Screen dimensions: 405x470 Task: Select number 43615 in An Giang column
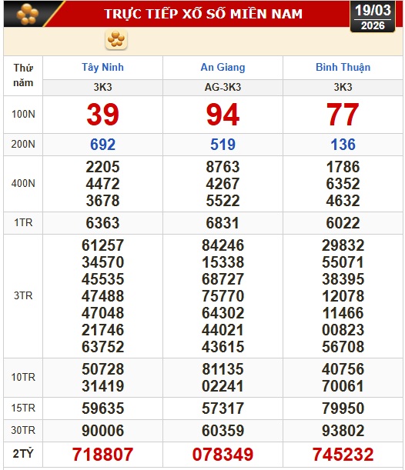point(223,347)
